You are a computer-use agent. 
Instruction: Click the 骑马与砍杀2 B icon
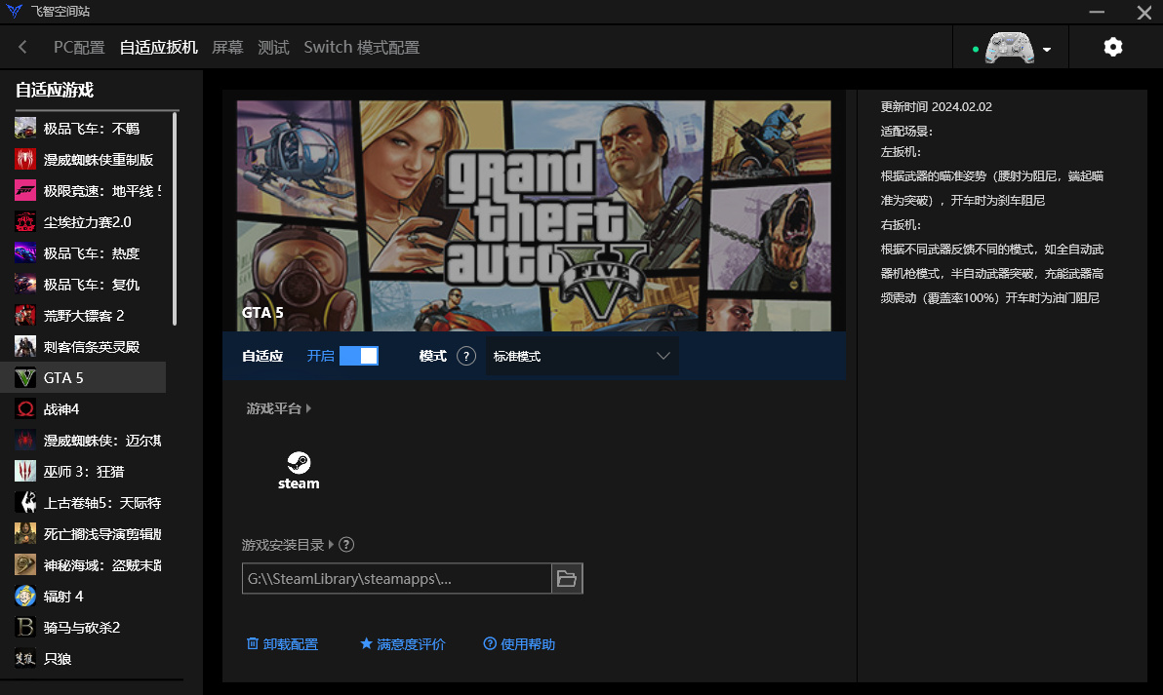tap(25, 627)
